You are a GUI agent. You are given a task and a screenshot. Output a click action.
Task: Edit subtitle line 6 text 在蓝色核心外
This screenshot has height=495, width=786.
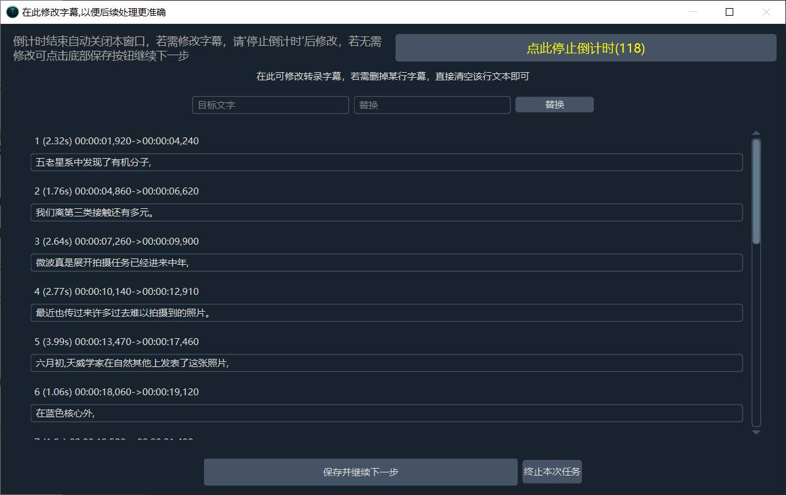click(x=386, y=413)
